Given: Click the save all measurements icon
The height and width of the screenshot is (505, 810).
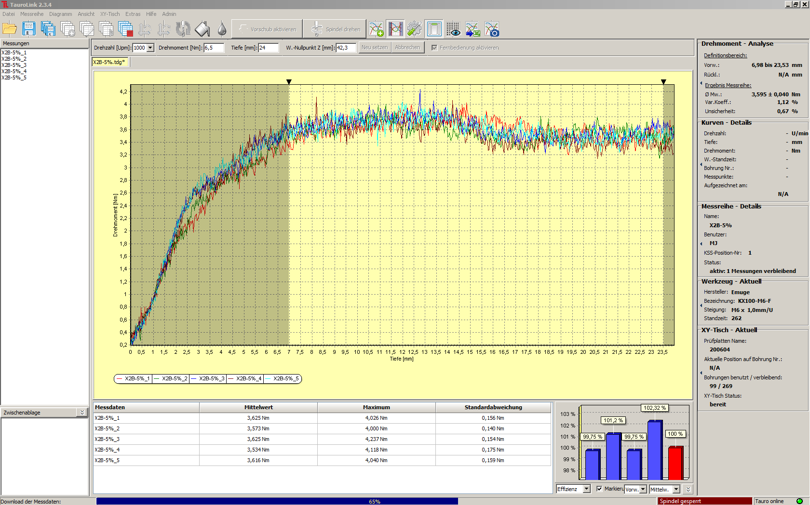Looking at the screenshot, I should 48,29.
